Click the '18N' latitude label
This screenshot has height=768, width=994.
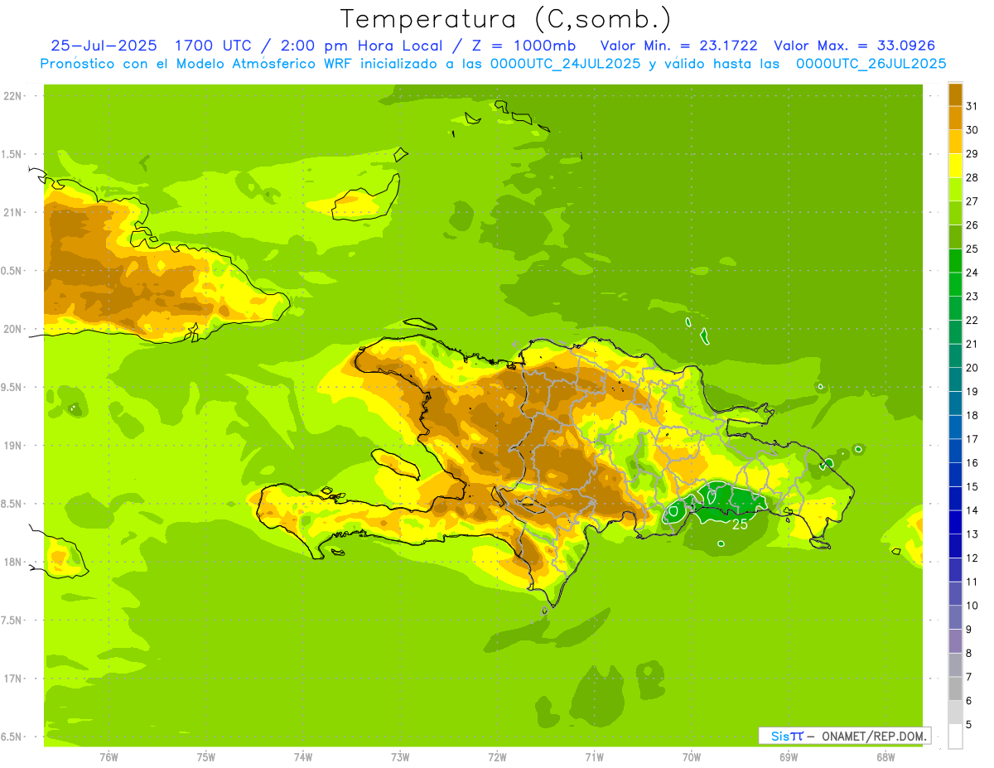(x=14, y=563)
